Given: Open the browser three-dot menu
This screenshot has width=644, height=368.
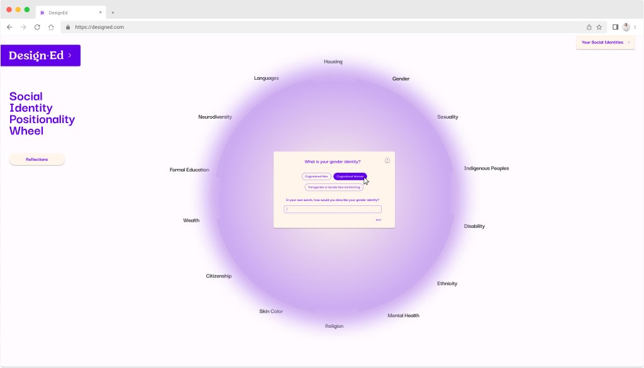Looking at the screenshot, I should tap(635, 27).
